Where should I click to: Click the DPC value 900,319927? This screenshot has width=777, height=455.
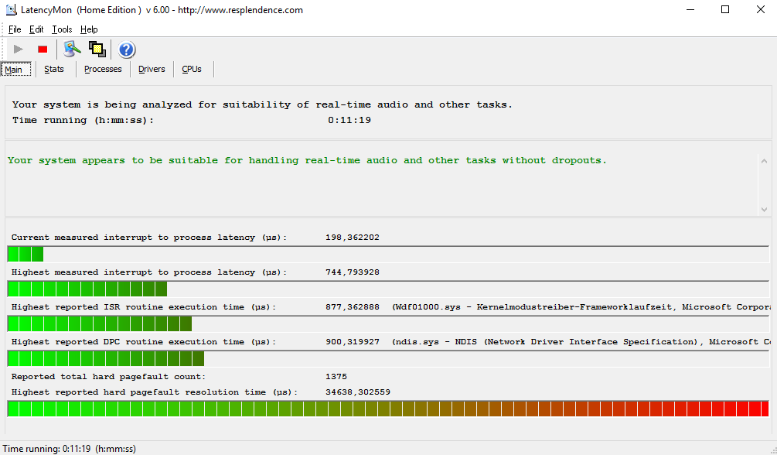(x=353, y=341)
